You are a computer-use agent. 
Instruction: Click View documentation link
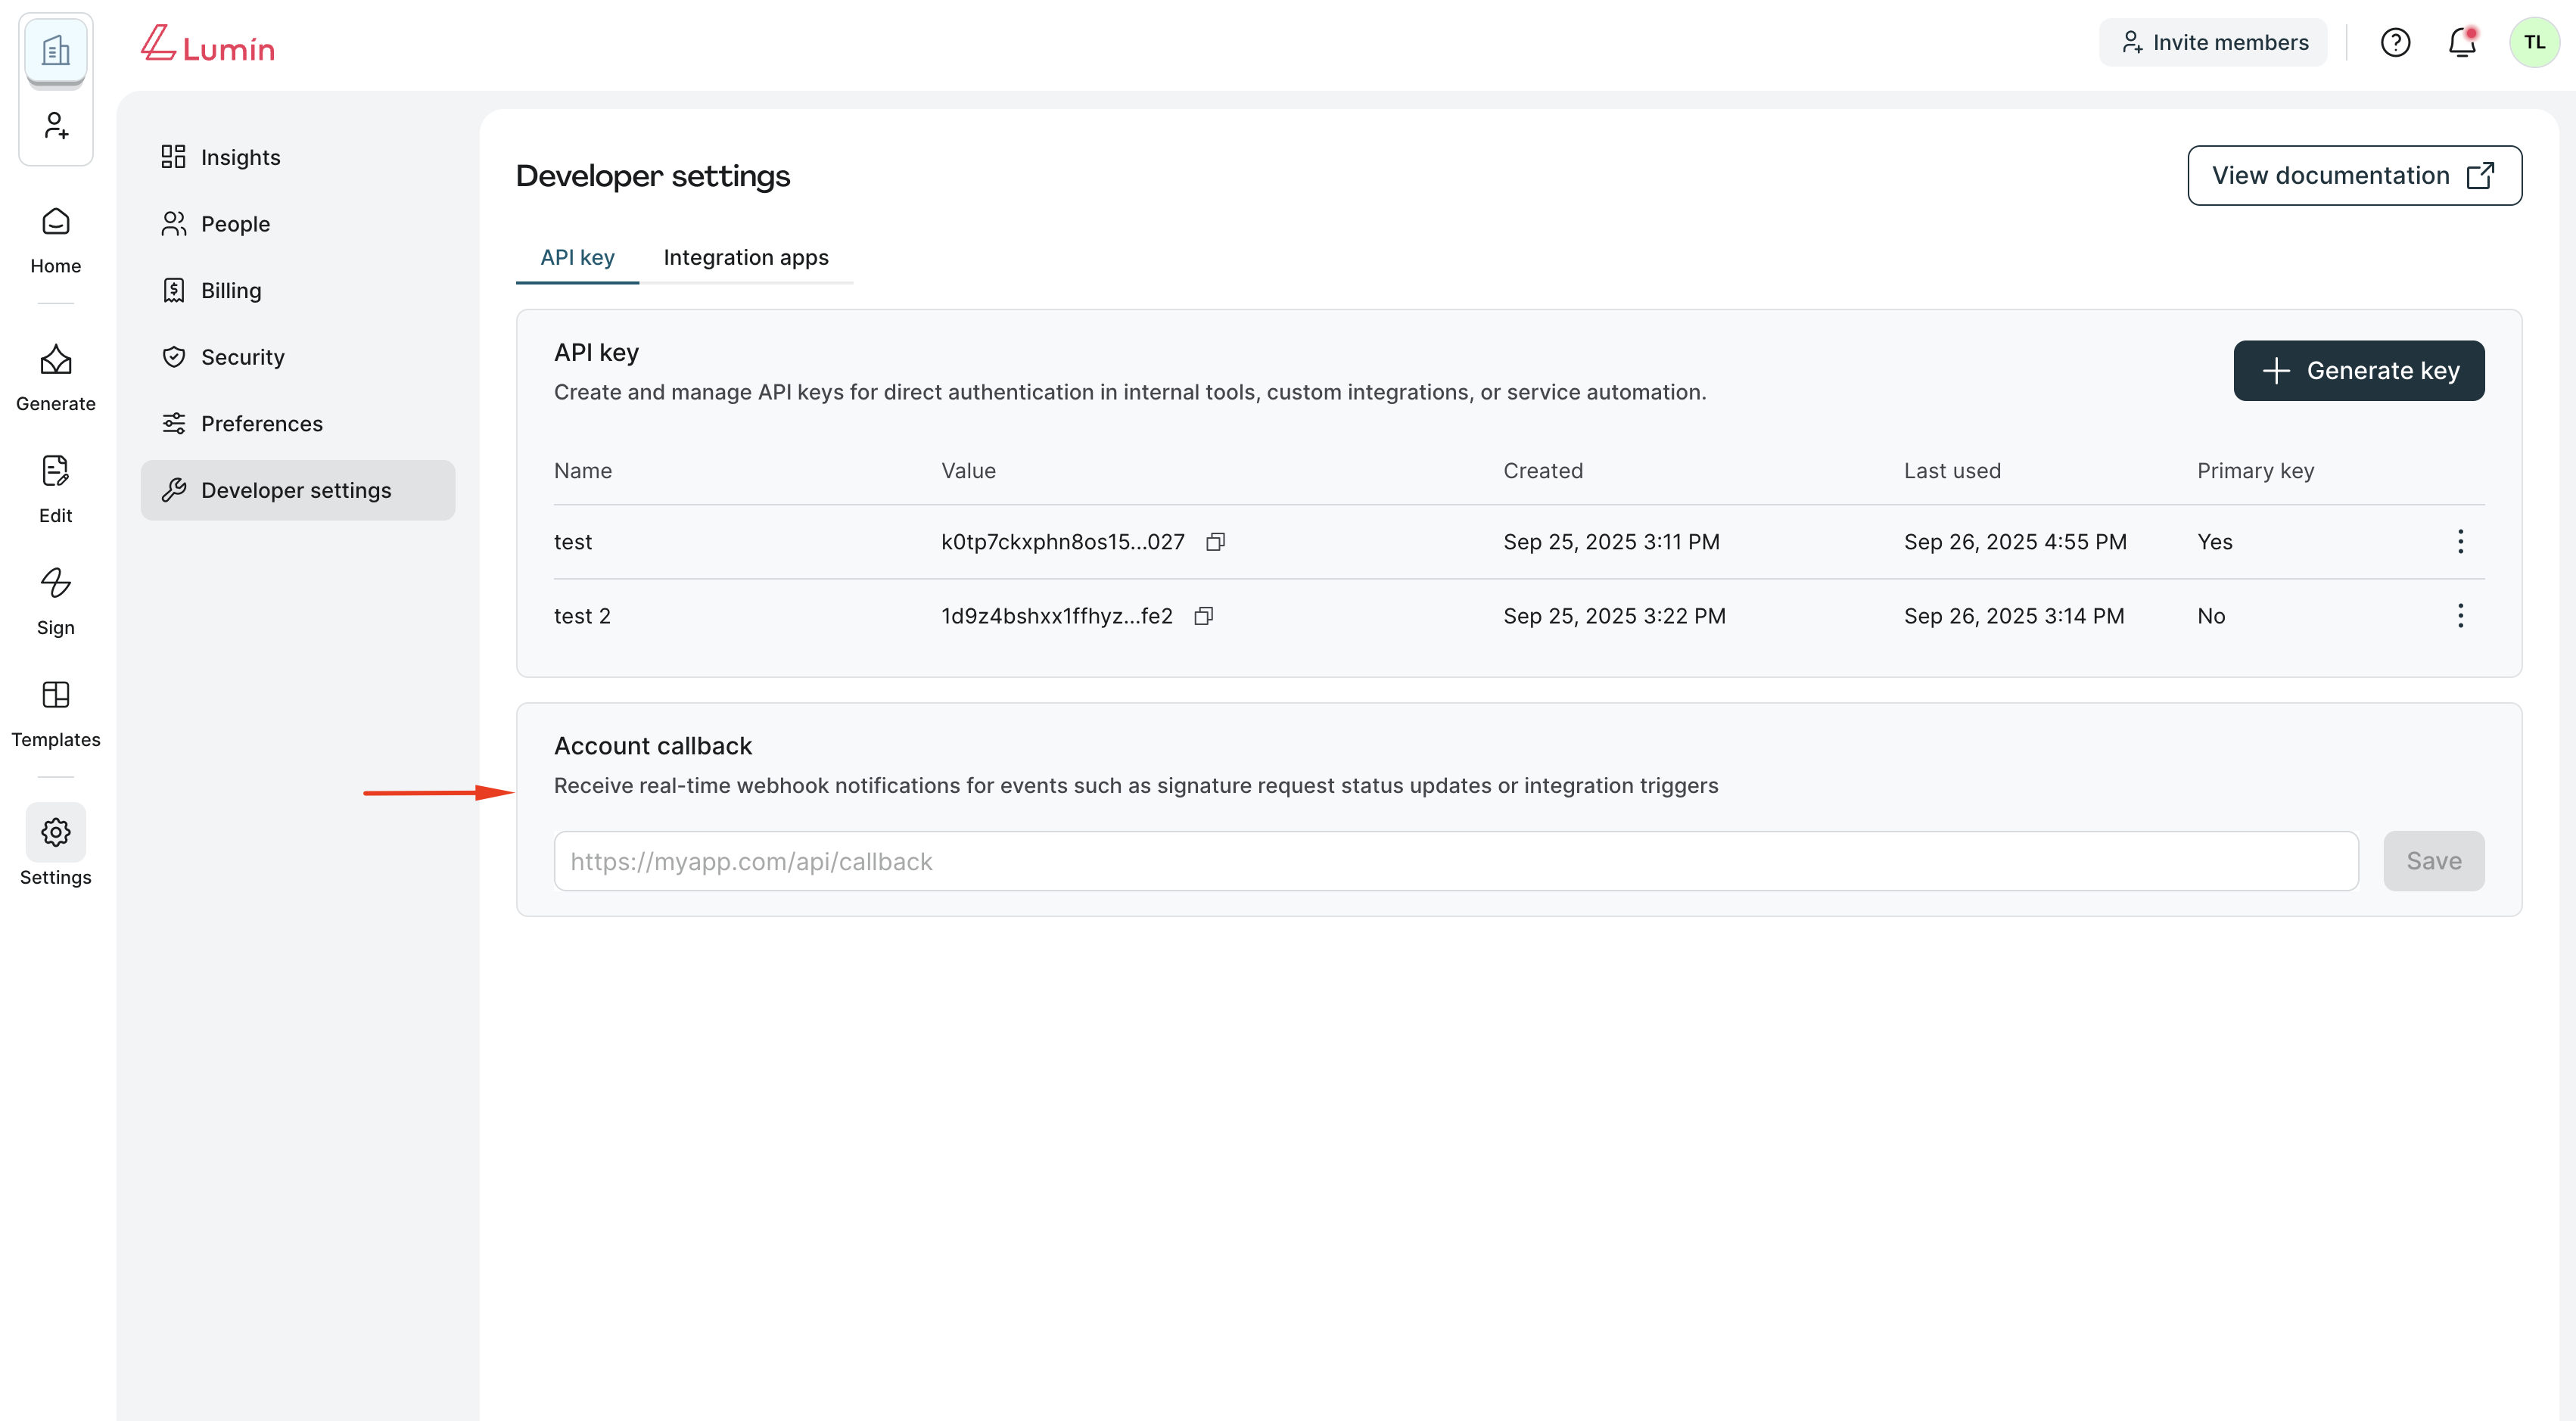2353,176
